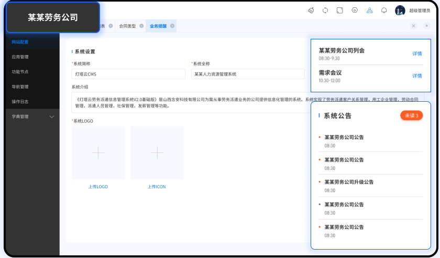Click 详情 link for 需求会议
The image size is (440, 258).
click(417, 76)
